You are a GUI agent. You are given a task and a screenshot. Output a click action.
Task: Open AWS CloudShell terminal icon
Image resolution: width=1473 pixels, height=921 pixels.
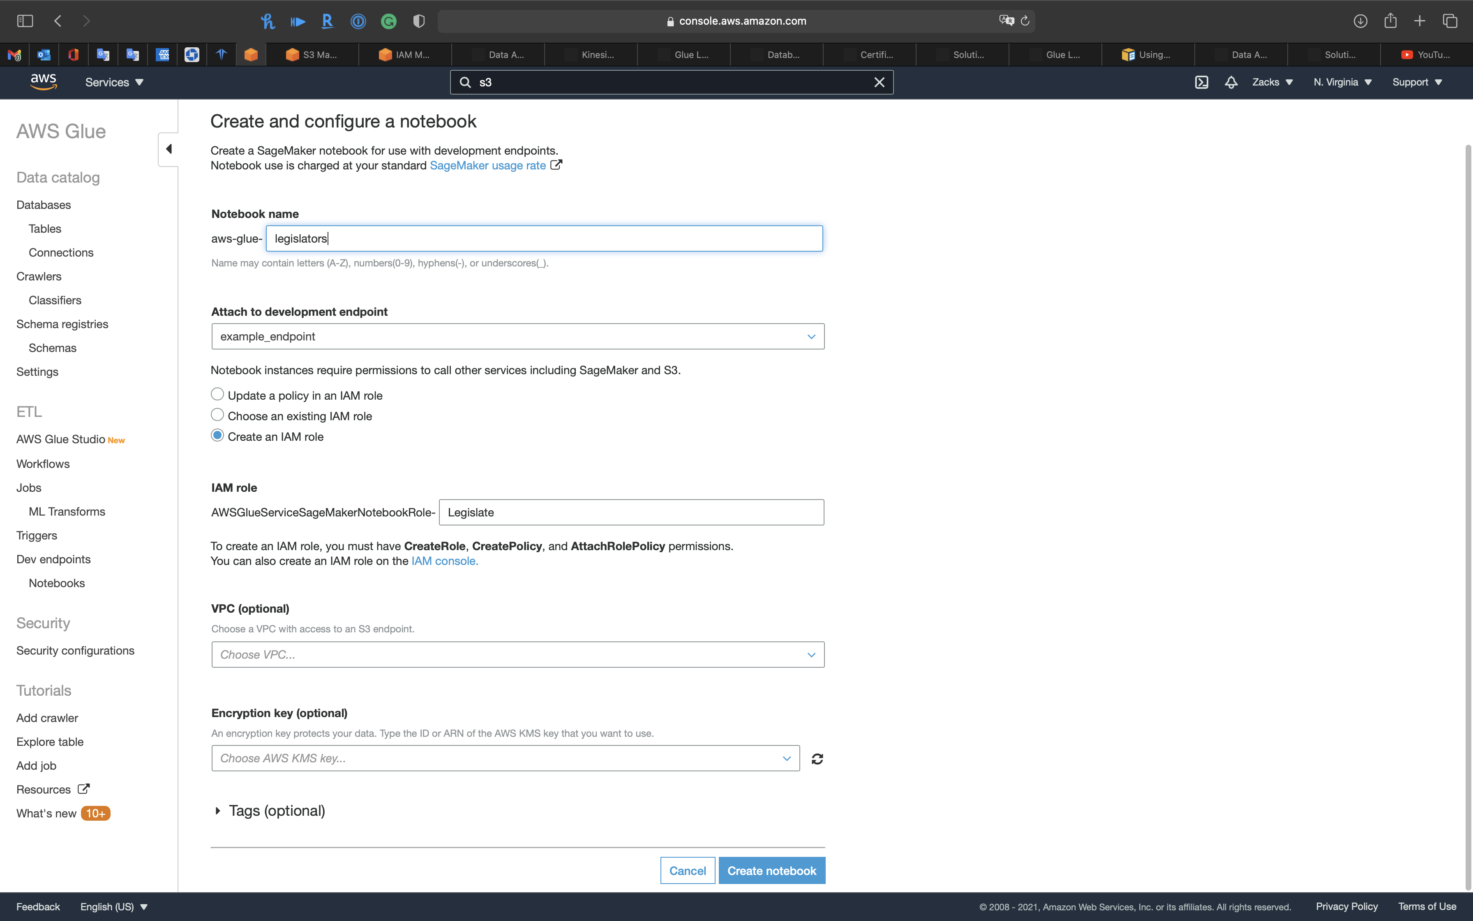(x=1201, y=82)
